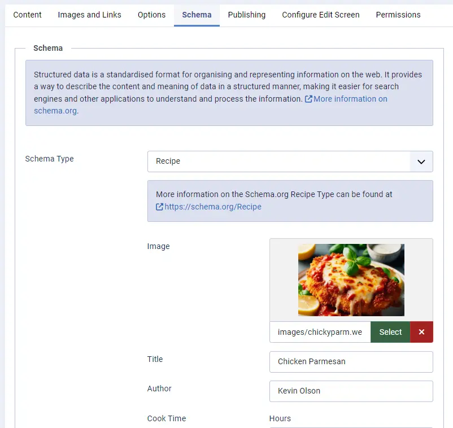Open More information on schema.org link

(x=350, y=99)
